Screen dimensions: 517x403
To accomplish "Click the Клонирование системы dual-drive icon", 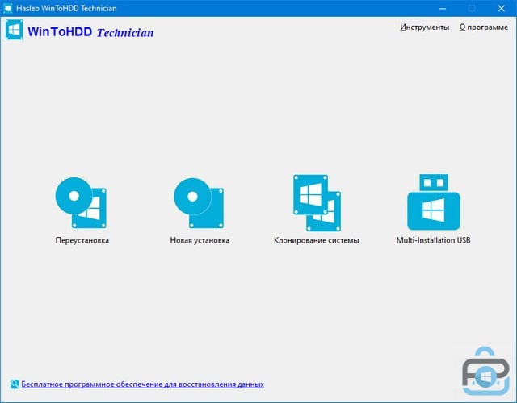I will click(317, 202).
